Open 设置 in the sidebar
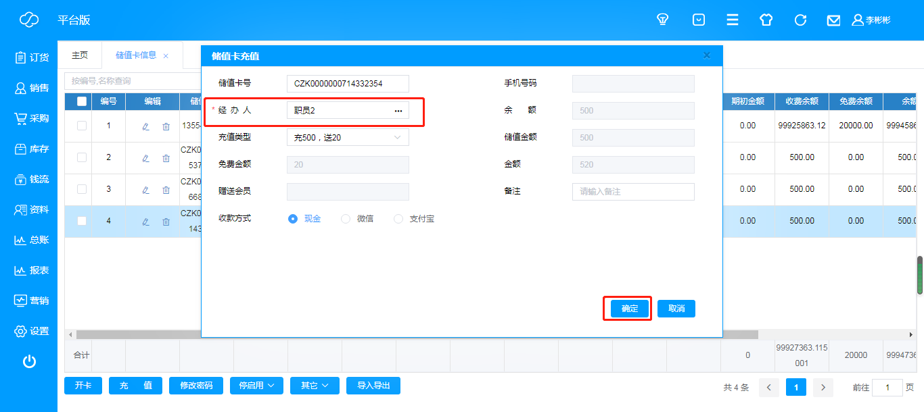 32,331
